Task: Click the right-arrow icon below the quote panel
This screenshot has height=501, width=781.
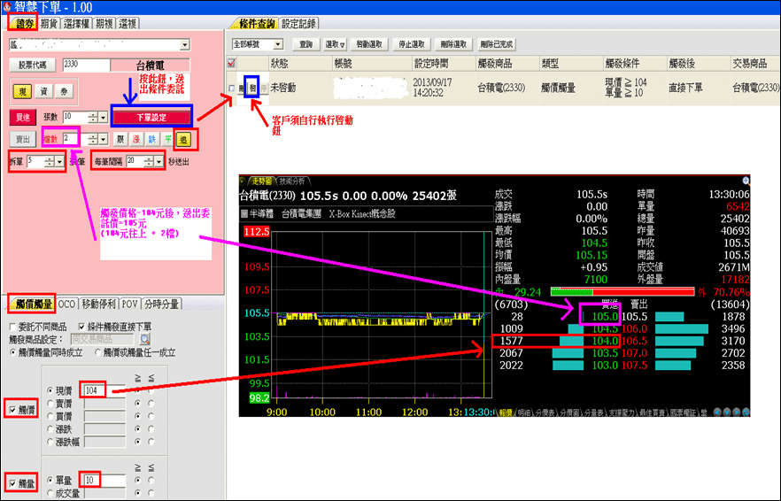Action: (x=736, y=412)
